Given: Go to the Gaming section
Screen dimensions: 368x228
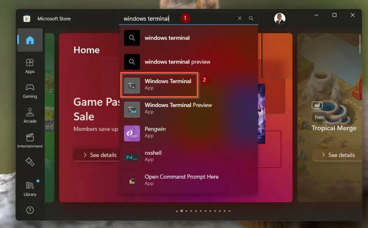Looking at the screenshot, I should [x=30, y=91].
